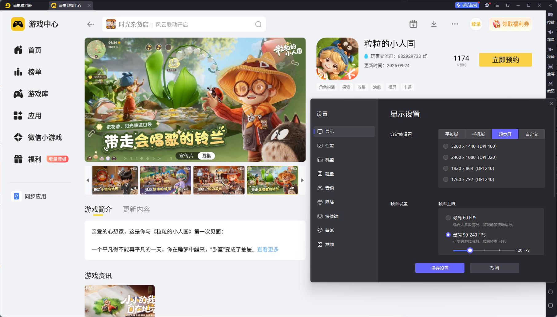Viewport: 557px width, 317px height.
Task: Open 福利 benefits in the left sidebar
Action: (x=28, y=159)
